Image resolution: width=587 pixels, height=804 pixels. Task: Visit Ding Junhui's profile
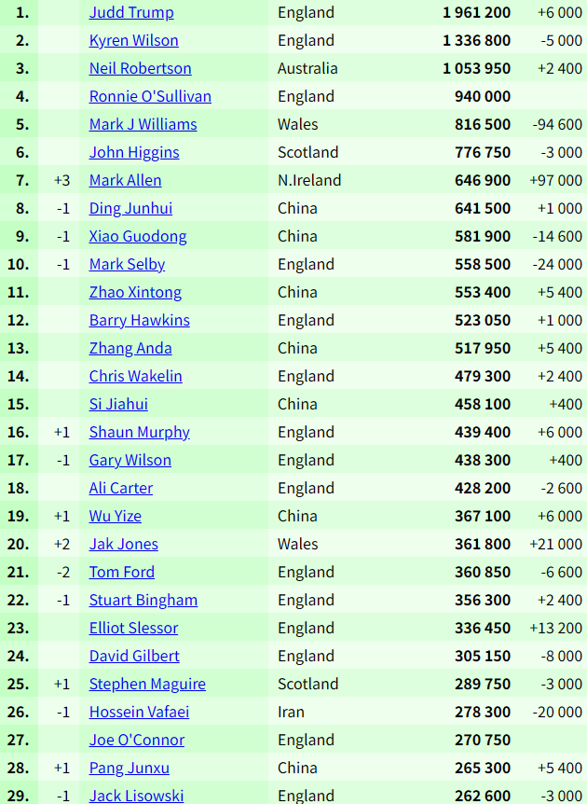[x=130, y=209]
